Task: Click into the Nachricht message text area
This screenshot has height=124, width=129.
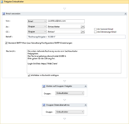Action: tap(74, 61)
